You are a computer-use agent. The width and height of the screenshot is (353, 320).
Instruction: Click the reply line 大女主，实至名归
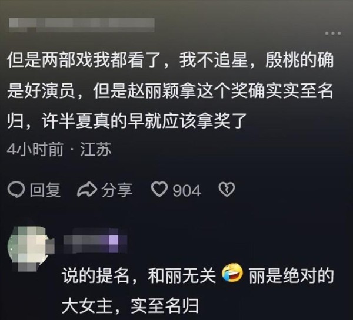[x=130, y=306]
